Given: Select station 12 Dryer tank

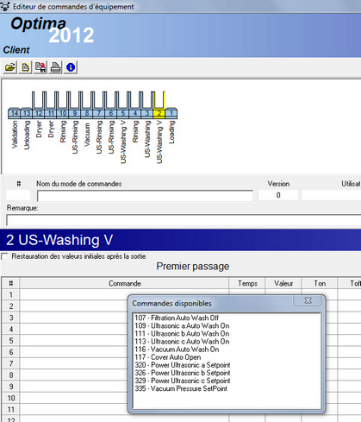Looking at the screenshot, I should (x=39, y=113).
